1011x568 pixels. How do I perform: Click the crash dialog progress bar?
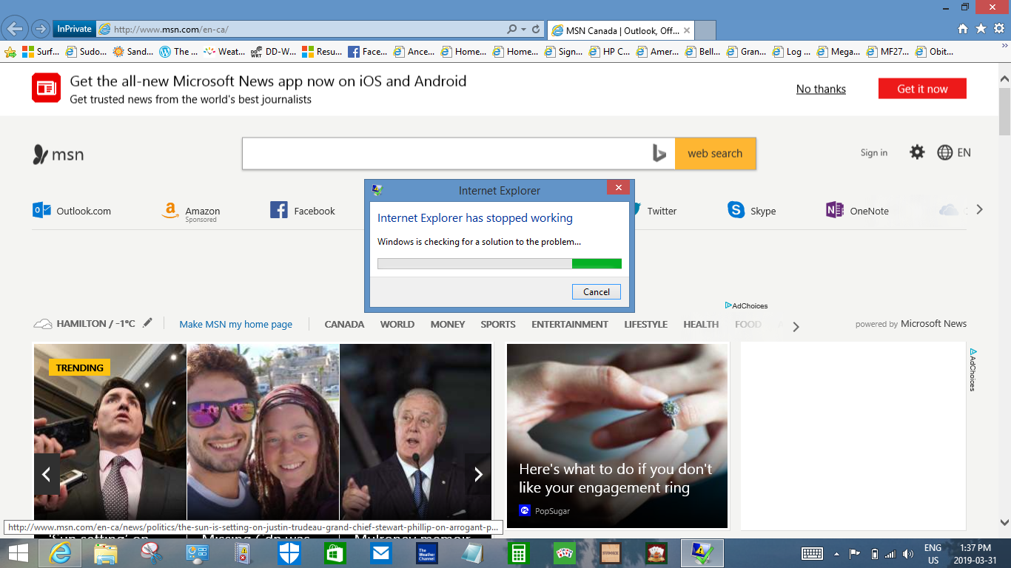[x=500, y=263]
